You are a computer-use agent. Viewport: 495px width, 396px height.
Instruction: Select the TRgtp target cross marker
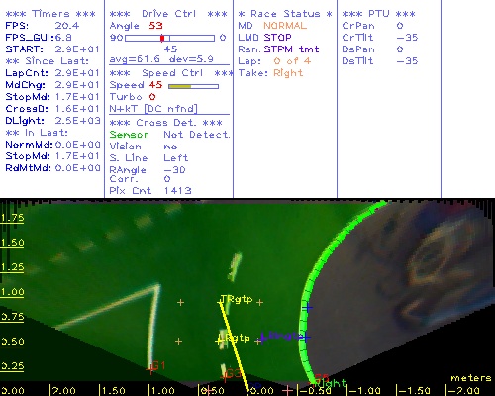click(220, 302)
